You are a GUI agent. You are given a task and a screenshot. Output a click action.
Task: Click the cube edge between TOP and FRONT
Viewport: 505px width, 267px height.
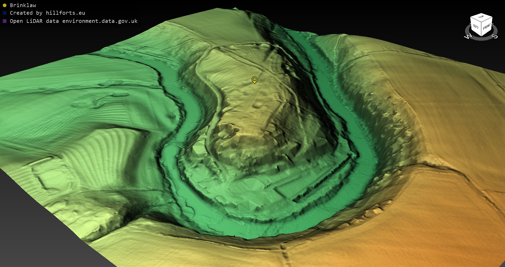(x=487, y=20)
